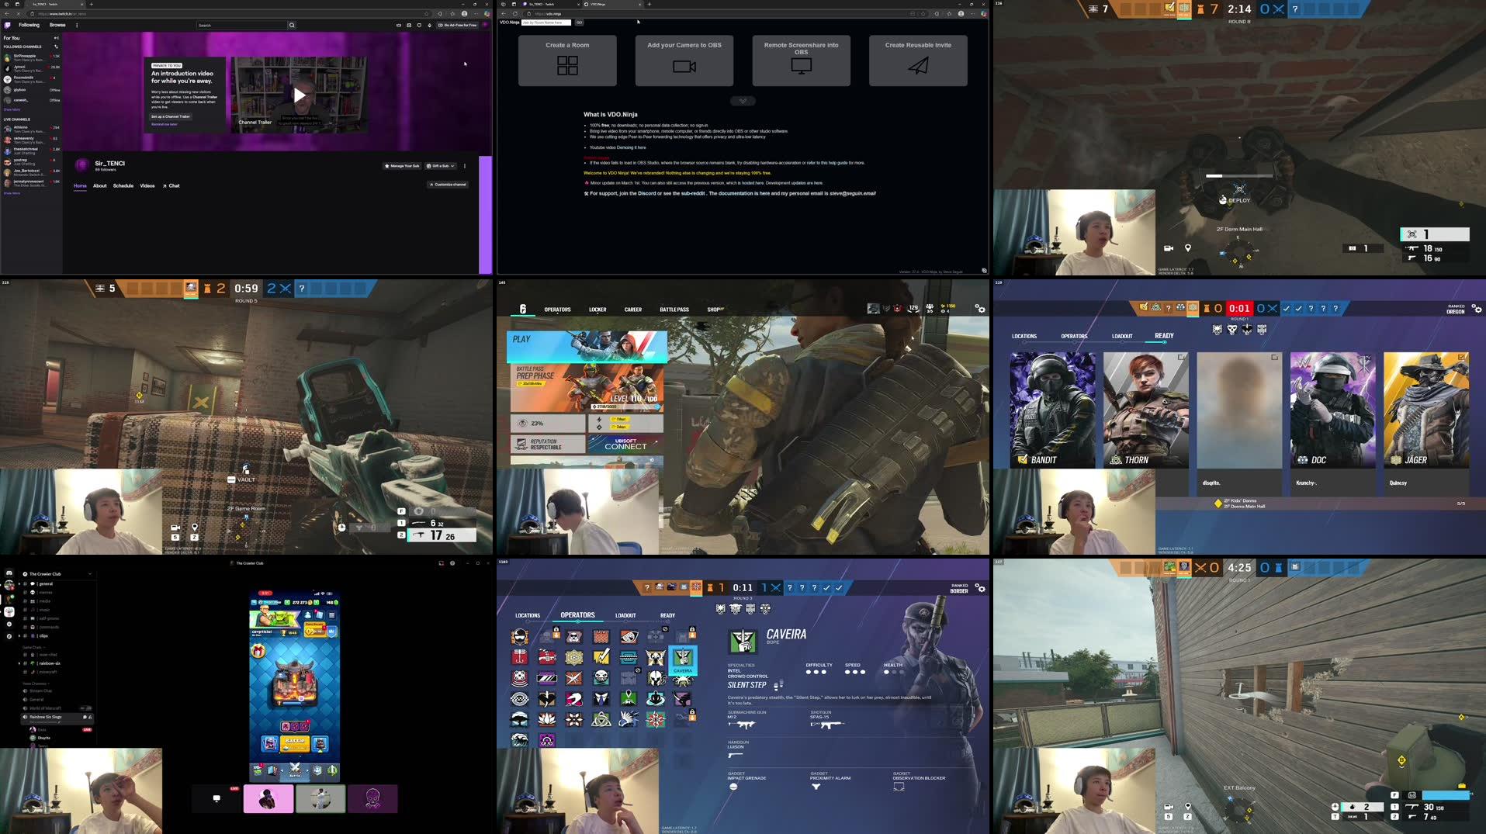This screenshot has height=834, width=1486.
Task: Click Remote Screenshare into OBS
Action: 801,61
